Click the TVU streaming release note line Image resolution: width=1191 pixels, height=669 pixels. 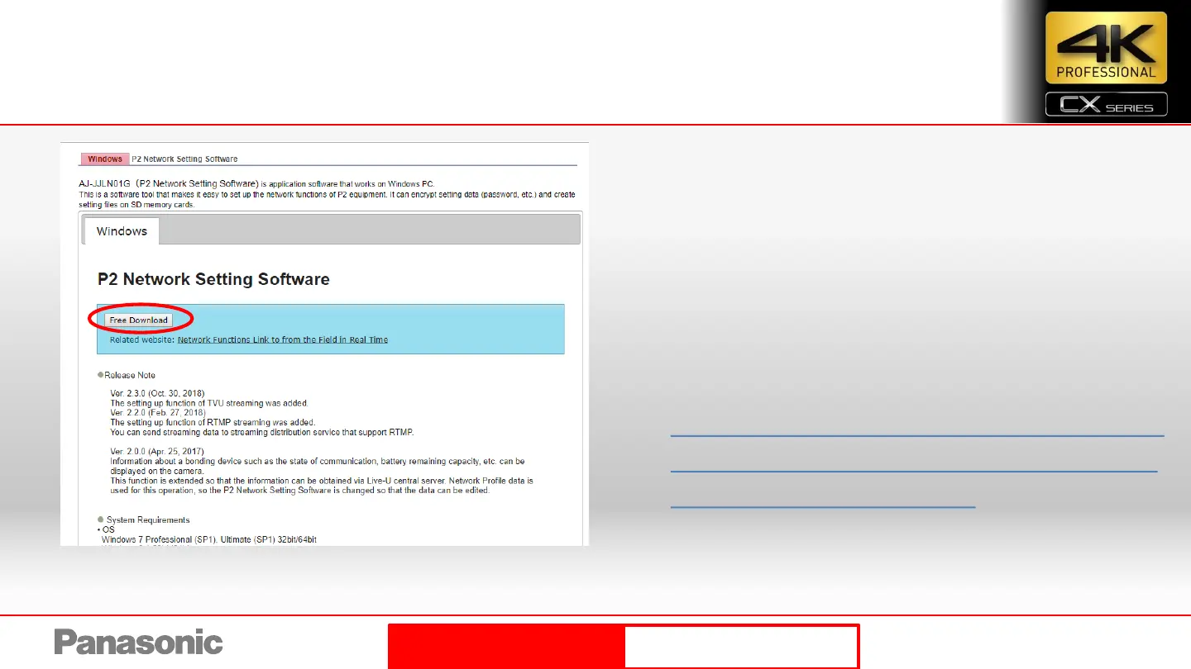click(x=209, y=403)
